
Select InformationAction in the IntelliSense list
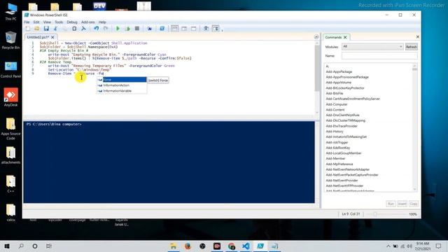pyautogui.click(x=122, y=85)
